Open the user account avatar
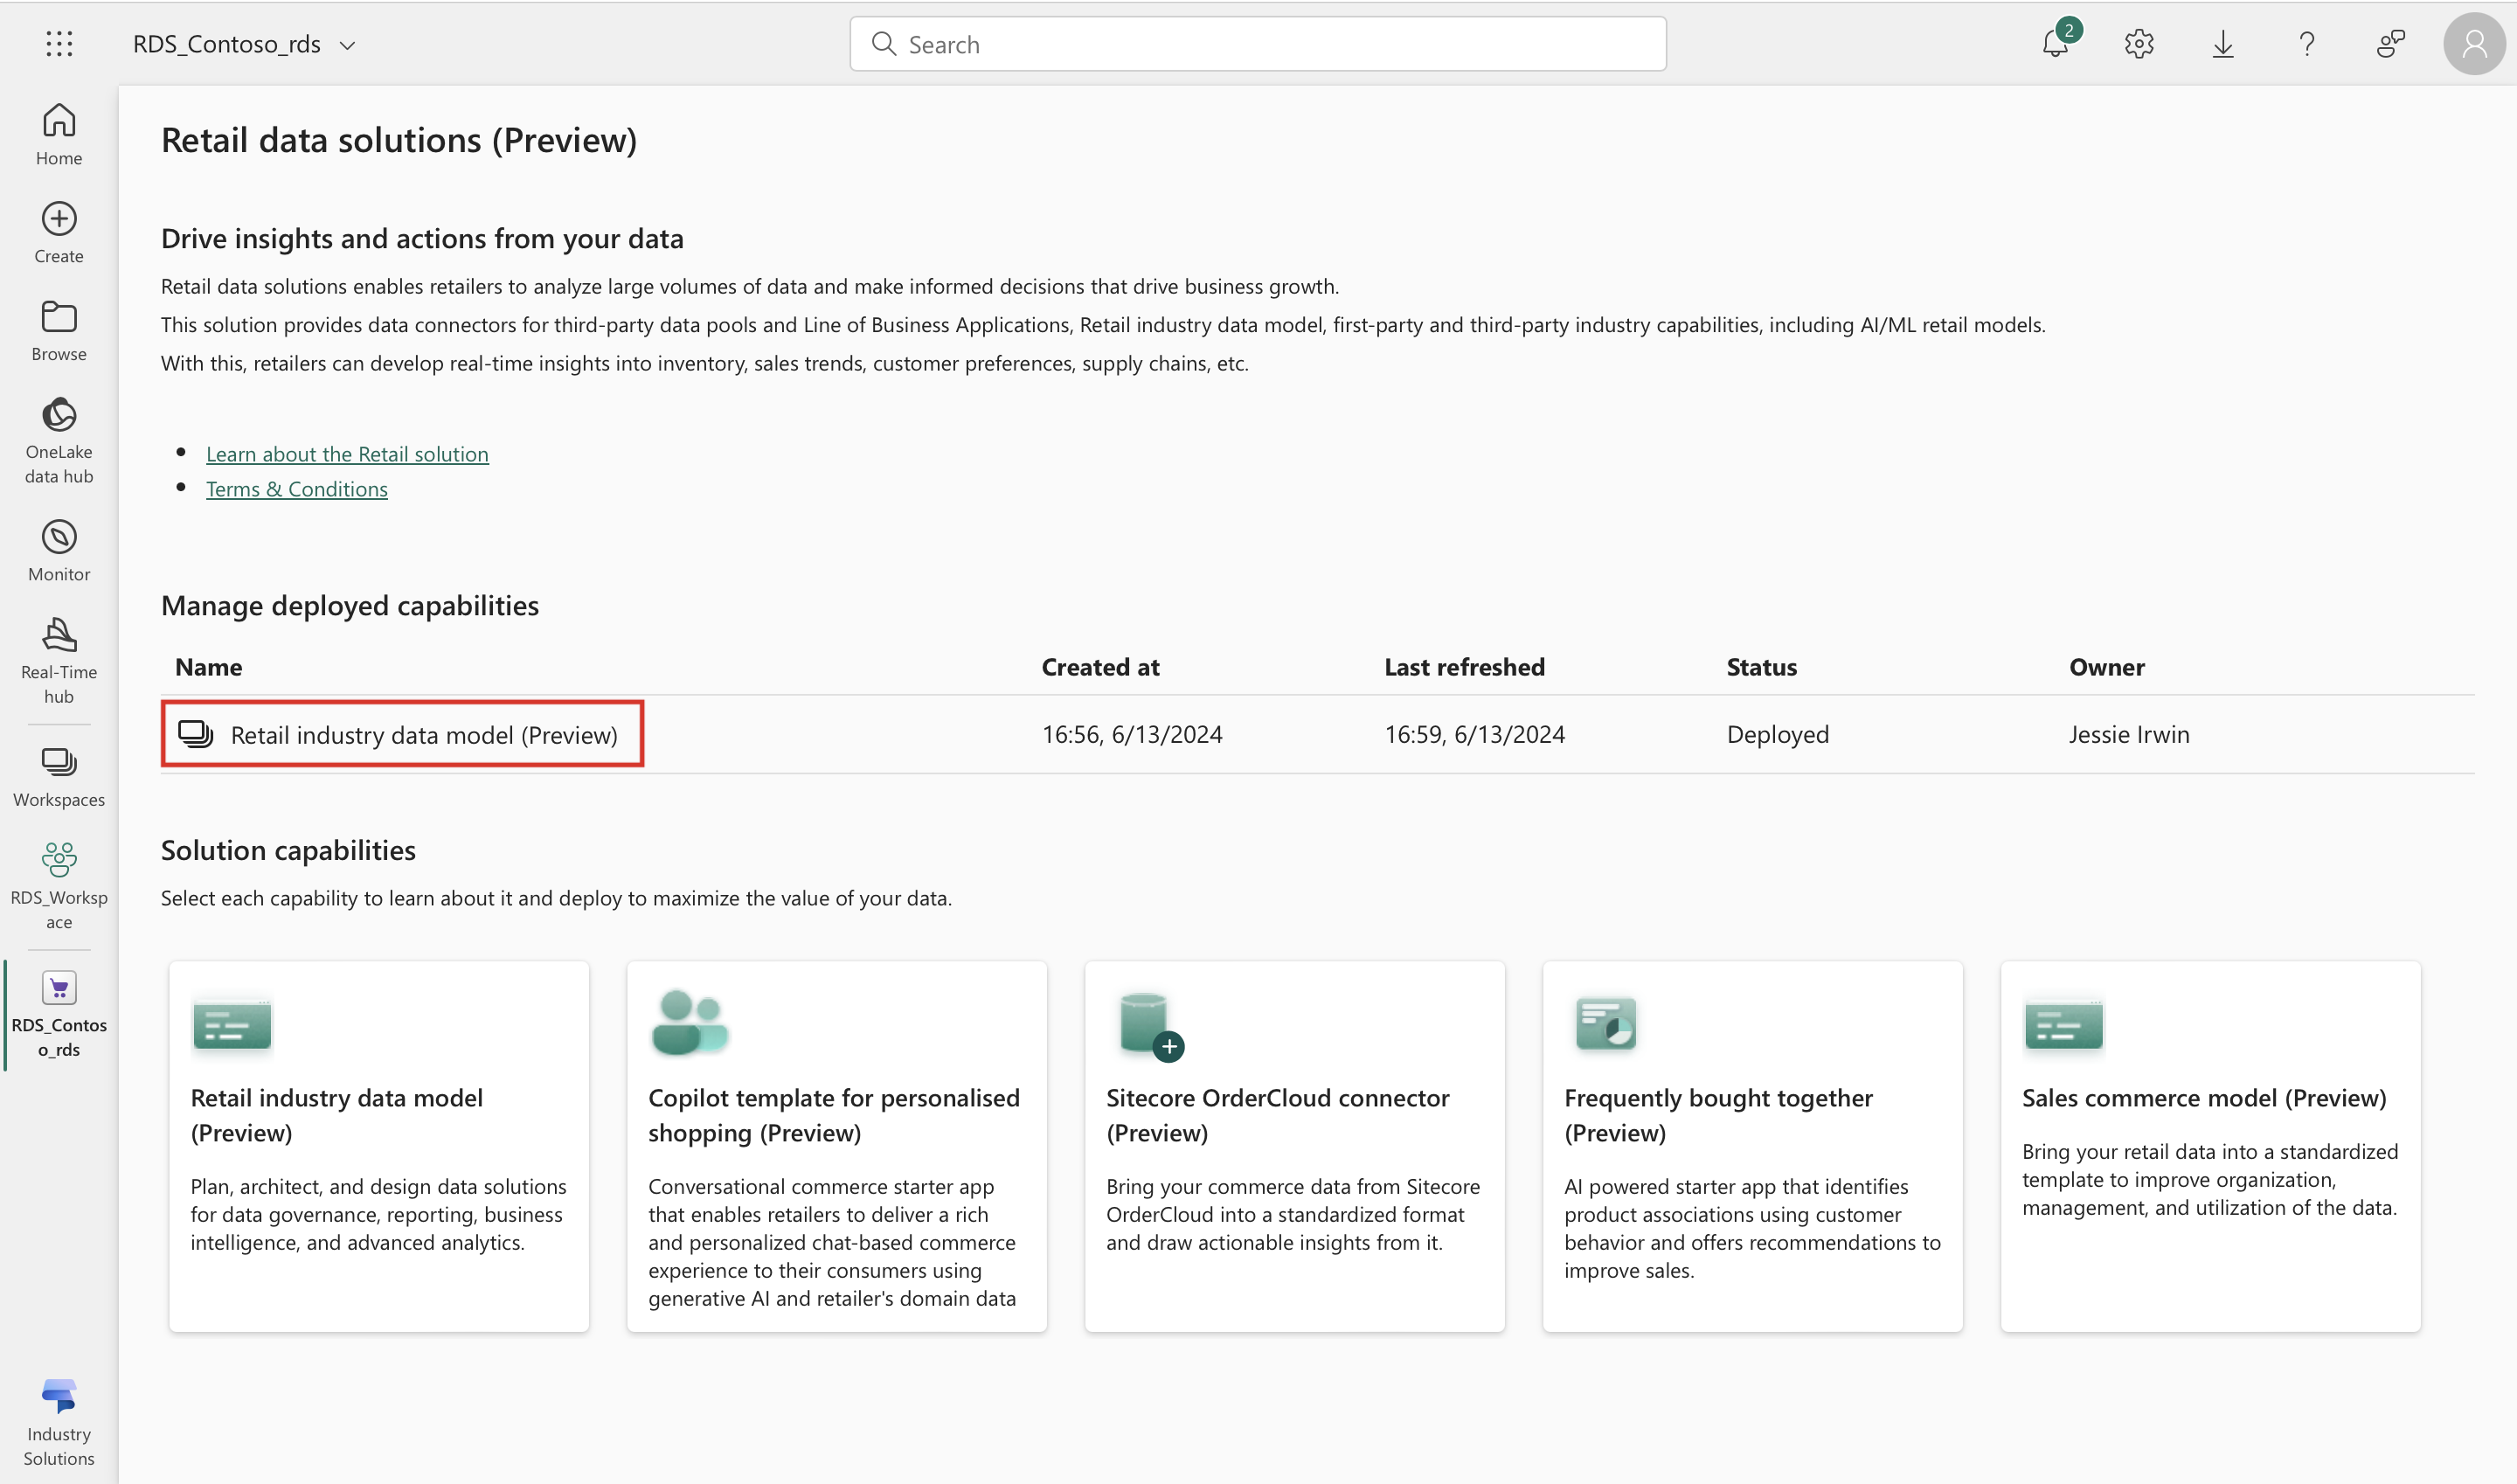This screenshot has width=2517, height=1484. (2474, 44)
